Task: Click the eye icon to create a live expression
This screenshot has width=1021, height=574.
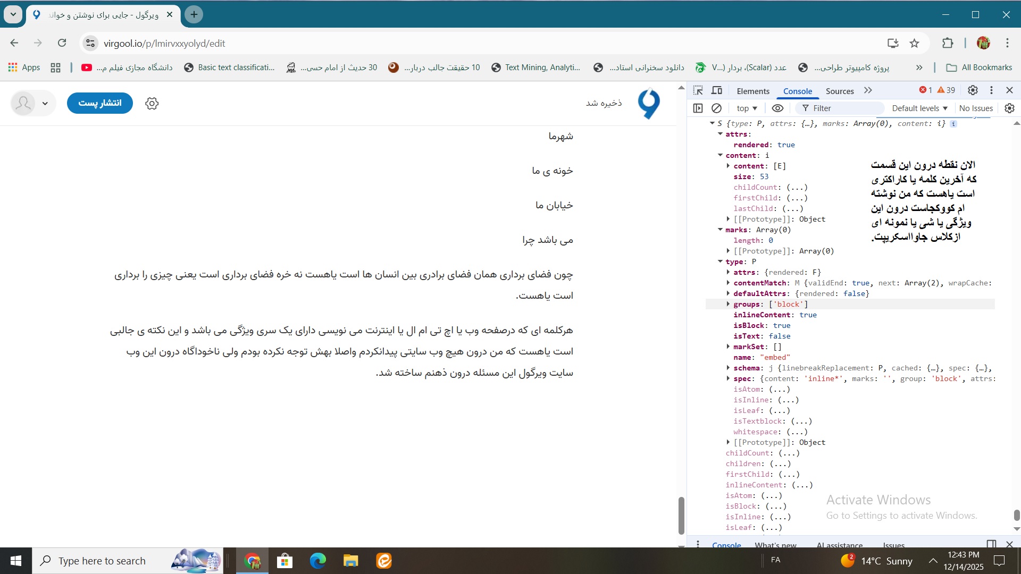Action: click(x=777, y=108)
